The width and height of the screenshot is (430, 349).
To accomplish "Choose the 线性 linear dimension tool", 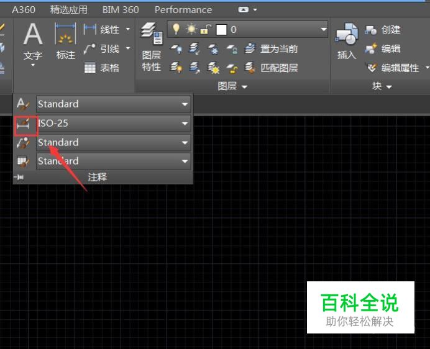I will pyautogui.click(x=101, y=29).
